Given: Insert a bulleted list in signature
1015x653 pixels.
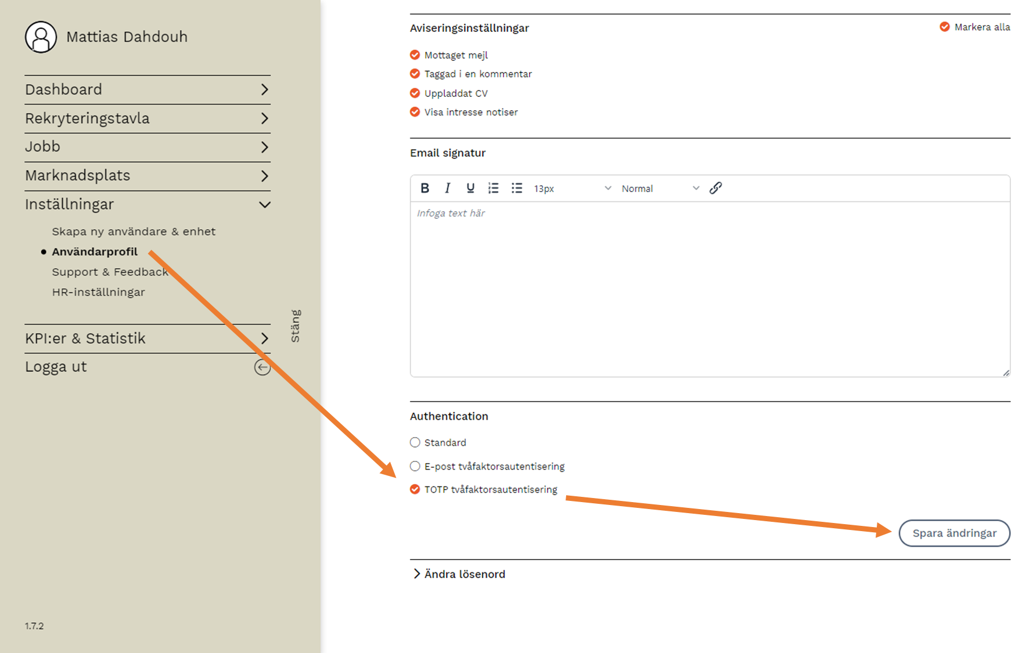Looking at the screenshot, I should [517, 188].
